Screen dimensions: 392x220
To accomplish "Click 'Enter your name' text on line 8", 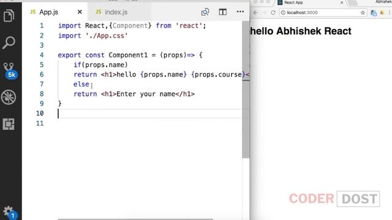I will pos(146,94).
